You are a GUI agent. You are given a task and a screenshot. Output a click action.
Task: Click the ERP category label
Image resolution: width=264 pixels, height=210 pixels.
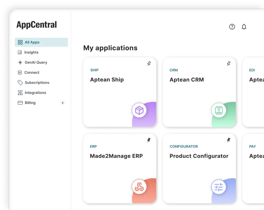[x=93, y=147]
